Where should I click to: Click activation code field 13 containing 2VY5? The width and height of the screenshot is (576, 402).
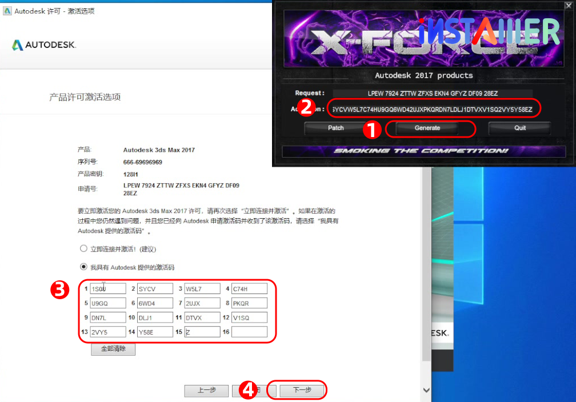point(108,332)
